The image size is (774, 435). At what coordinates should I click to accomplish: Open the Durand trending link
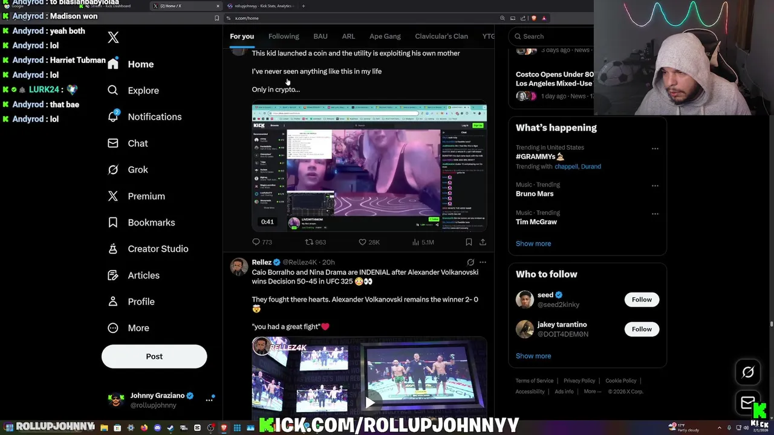click(591, 167)
